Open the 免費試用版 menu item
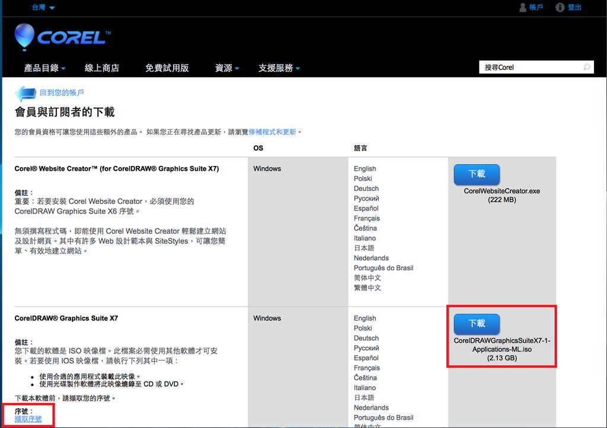The height and width of the screenshot is (428, 607). pyautogui.click(x=167, y=68)
